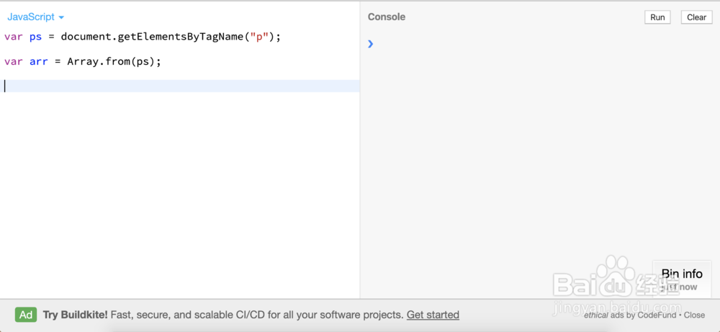Viewport: 720px width, 332px height.
Task: Clear the console output
Action: pyautogui.click(x=696, y=17)
